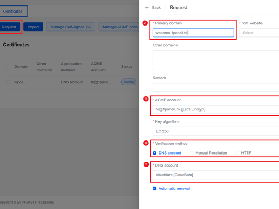Go back via the Back link
This screenshot has height=209, width=279.
pyautogui.click(x=156, y=8)
